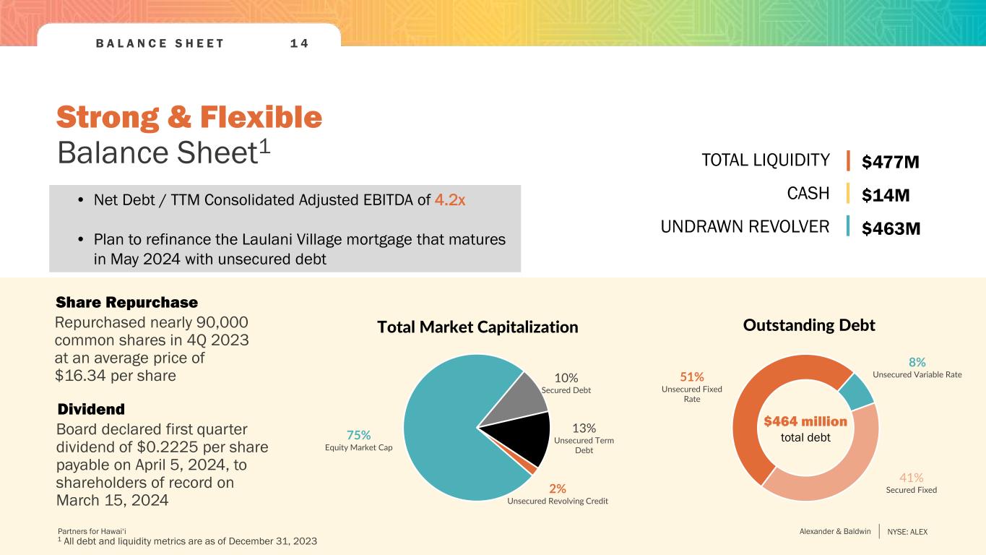Click the orange 4.2x EBITDA figure

(450, 200)
